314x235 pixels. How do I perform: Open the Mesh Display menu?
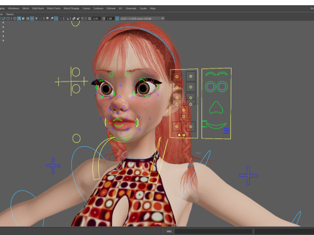point(71,8)
